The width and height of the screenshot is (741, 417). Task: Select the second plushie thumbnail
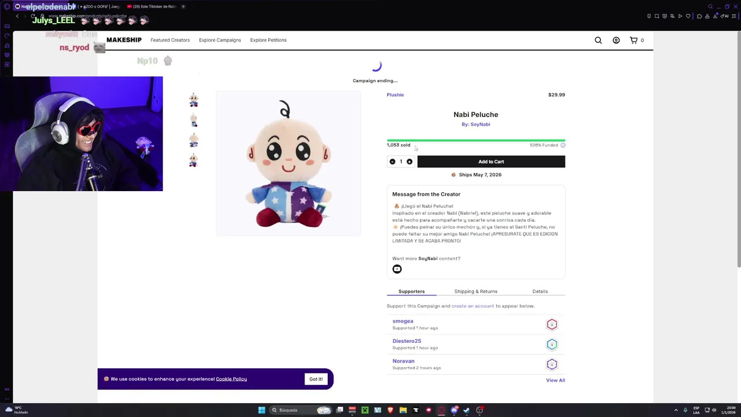coord(194,120)
